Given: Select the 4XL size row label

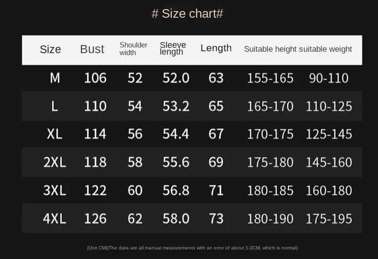Looking at the screenshot, I should click(55, 219).
